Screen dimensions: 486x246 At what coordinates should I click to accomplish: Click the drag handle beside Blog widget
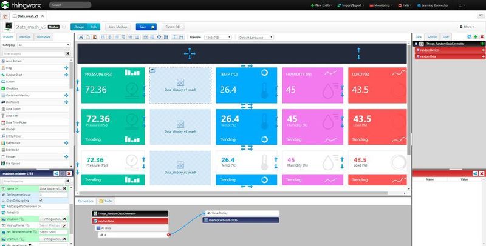[x=66, y=68]
